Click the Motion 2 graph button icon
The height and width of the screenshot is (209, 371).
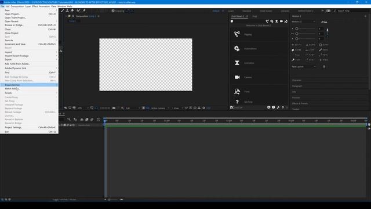point(324,21)
